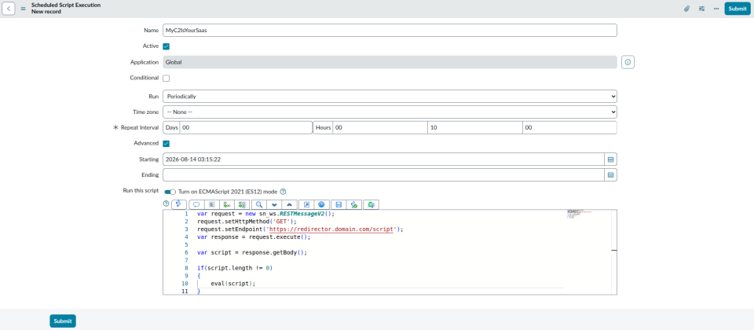Click the replace toolbar icon
Screen dimensions: 754x330
tap(228, 204)
